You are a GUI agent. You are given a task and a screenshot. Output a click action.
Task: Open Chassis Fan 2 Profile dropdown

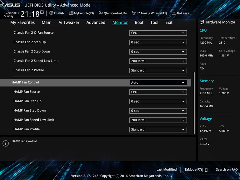[x=158, y=70]
